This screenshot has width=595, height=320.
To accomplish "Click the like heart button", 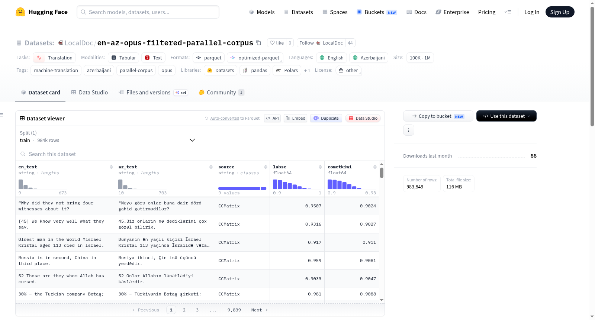I will tap(277, 43).
